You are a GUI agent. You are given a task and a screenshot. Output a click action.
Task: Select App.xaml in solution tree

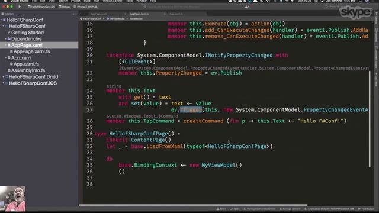coord(21,58)
